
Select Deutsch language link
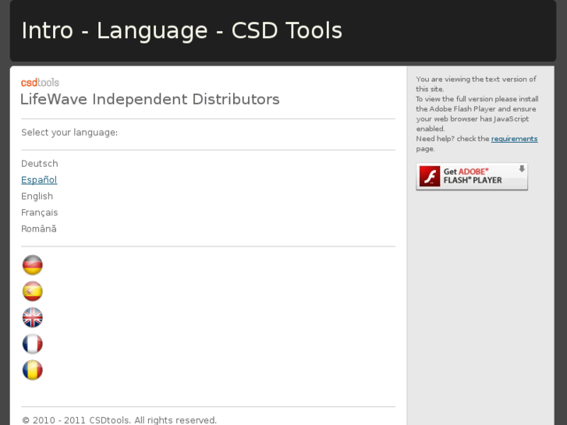click(40, 164)
